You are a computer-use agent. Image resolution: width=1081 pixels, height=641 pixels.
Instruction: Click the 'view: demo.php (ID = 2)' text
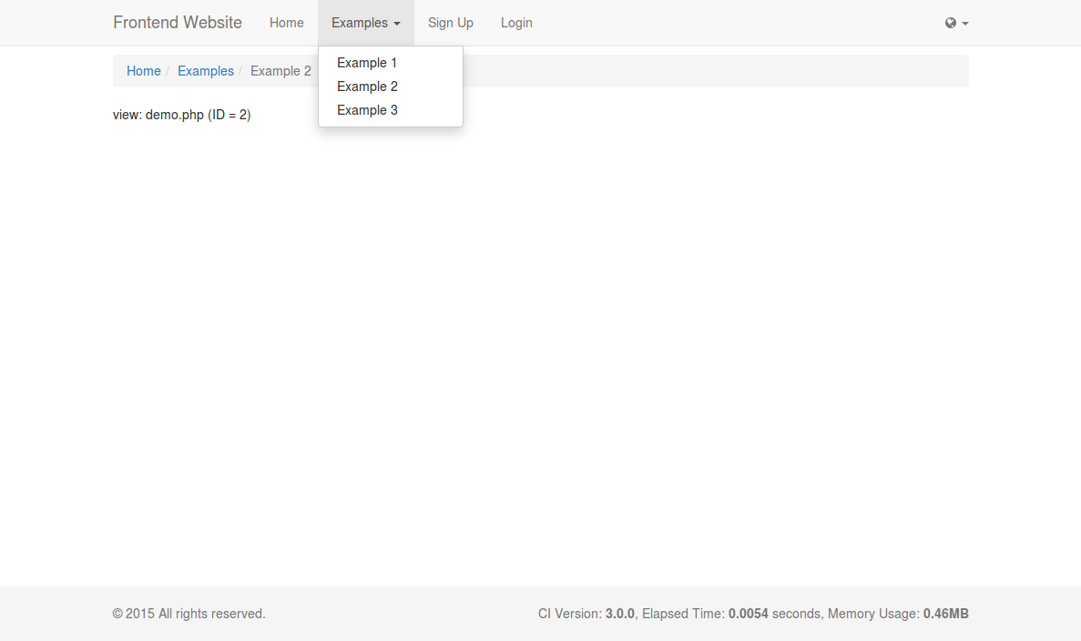coord(181,115)
